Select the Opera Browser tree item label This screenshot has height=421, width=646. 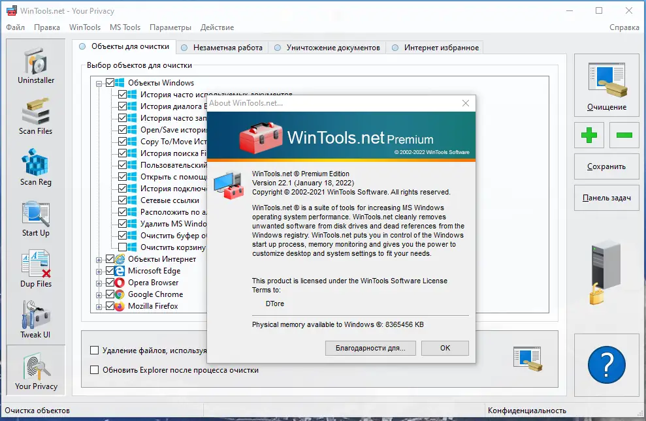tap(153, 283)
